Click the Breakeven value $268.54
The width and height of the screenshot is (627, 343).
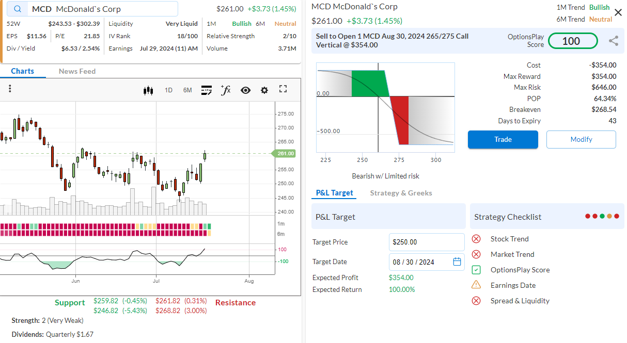click(x=604, y=109)
